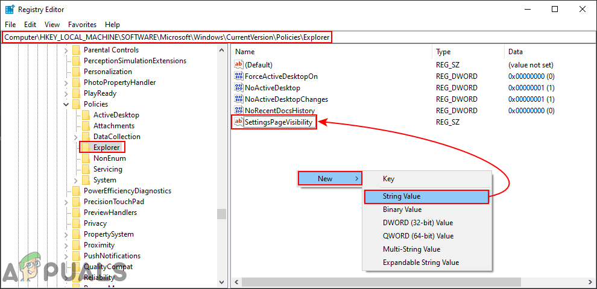Click the NoRecentDocsHistory DWORD icon
The image size is (597, 289).
point(238,111)
